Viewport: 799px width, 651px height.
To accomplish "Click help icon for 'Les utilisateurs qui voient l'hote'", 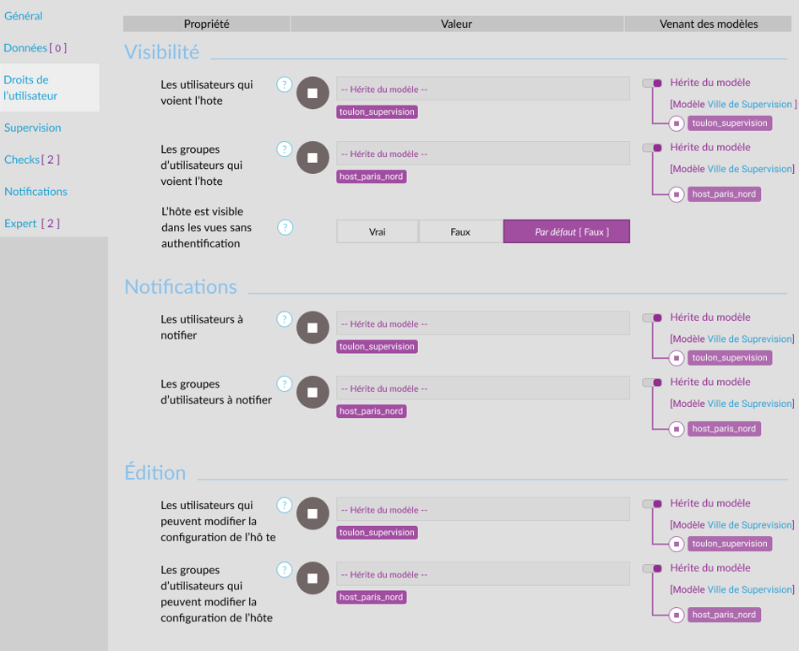I will point(285,84).
